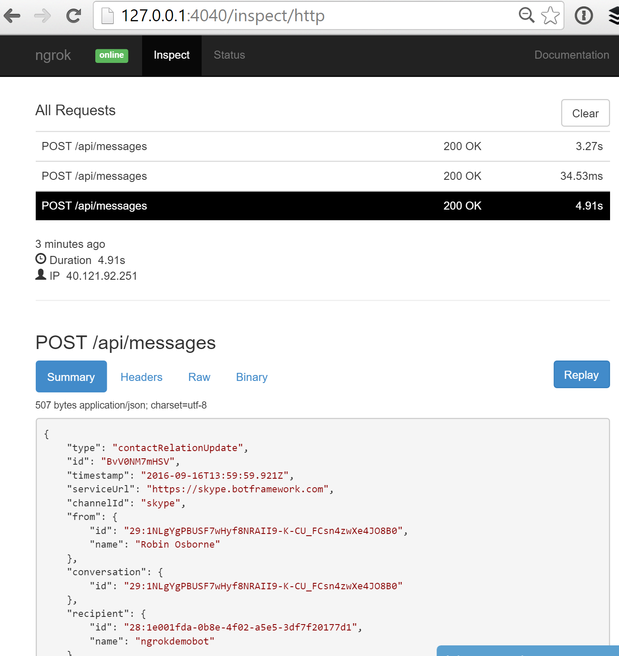Click the IP address 40.121.92.251
This screenshot has width=619, height=656.
(102, 276)
